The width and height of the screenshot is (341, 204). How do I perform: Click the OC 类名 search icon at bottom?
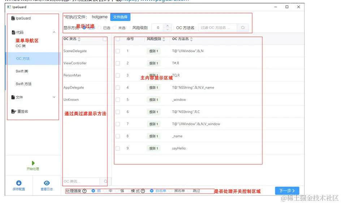106,181
